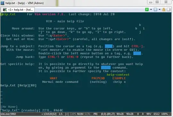The width and height of the screenshot is (173, 117).
Task: Click the '[+]' new console status bar button
Action: point(67,114)
